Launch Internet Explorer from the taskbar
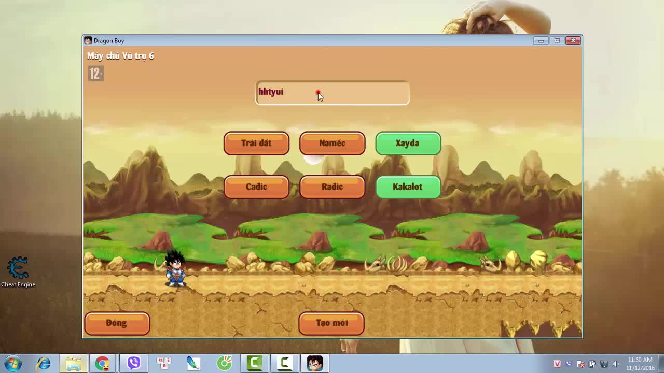This screenshot has width=664, height=373. pos(44,364)
